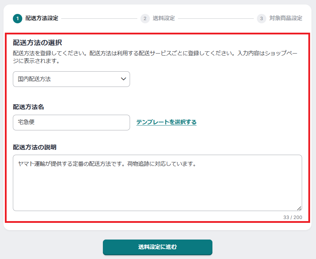This screenshot has height=259, width=316.
Task: Click the テンプレートを選択する link
Action: (166, 122)
